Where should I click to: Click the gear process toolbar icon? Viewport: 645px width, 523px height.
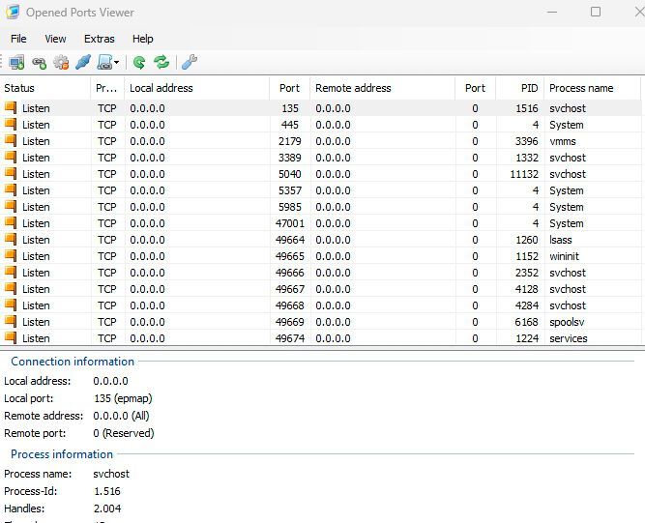pyautogui.click(x=61, y=63)
